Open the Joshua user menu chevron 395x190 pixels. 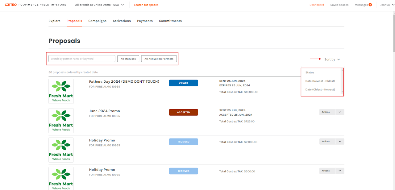click(x=393, y=5)
